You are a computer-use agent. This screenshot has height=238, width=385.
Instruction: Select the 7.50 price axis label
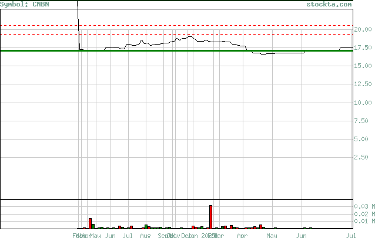[361, 121]
